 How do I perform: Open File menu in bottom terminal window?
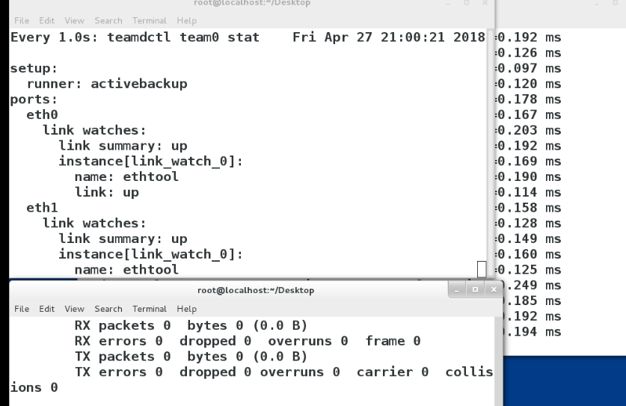point(22,309)
